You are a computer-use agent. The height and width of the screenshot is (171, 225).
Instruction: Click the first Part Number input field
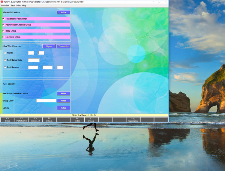pos(33,67)
